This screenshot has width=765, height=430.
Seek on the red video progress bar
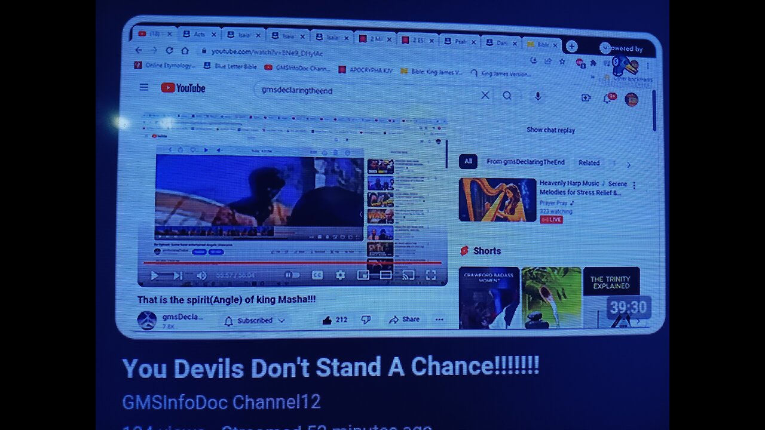(x=292, y=262)
